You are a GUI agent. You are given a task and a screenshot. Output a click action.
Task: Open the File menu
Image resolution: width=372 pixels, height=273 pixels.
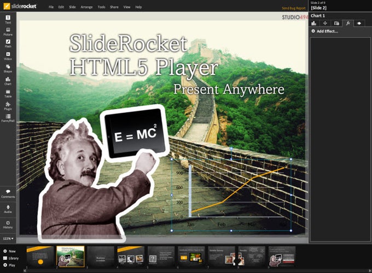pyautogui.click(x=51, y=7)
